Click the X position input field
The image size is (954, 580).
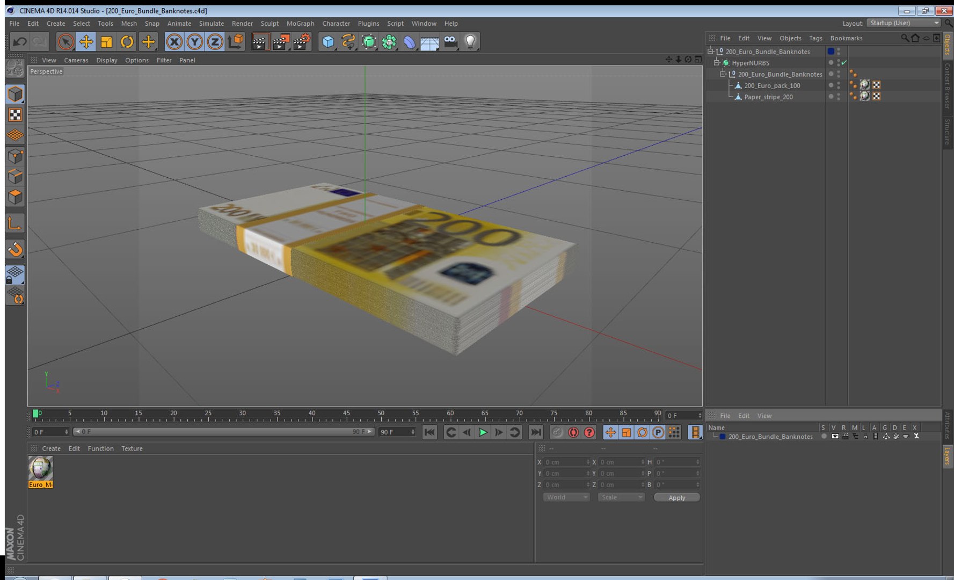(x=567, y=462)
